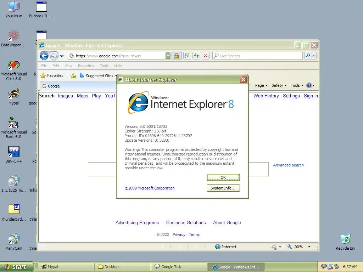The width and height of the screenshot is (363, 272).
Task: Click OK in About Internet Explorer dialog
Action: (223, 177)
